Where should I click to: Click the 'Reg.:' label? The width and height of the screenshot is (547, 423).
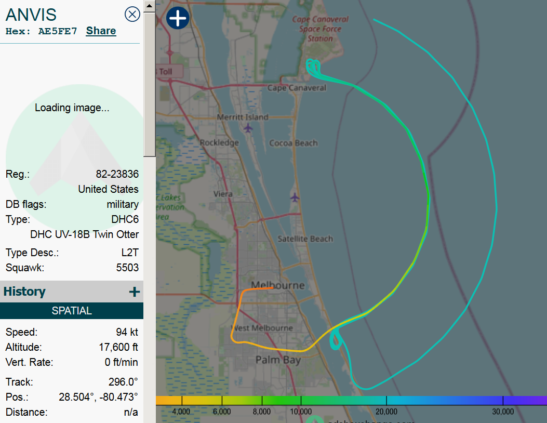[18, 174]
